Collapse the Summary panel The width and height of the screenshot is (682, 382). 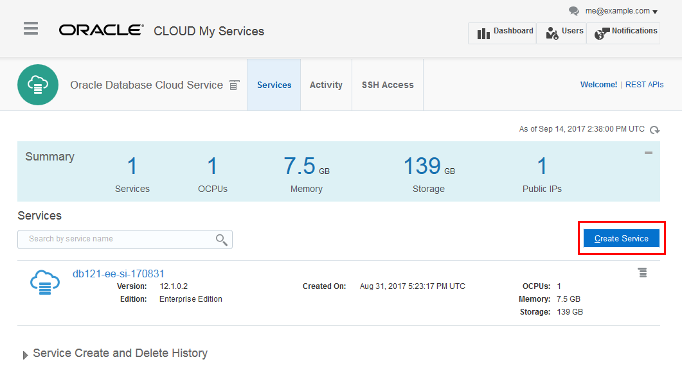click(649, 153)
